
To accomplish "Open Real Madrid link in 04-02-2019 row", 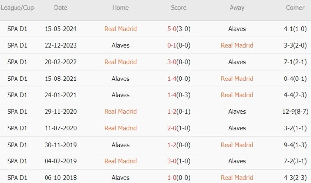I will [120, 161].
